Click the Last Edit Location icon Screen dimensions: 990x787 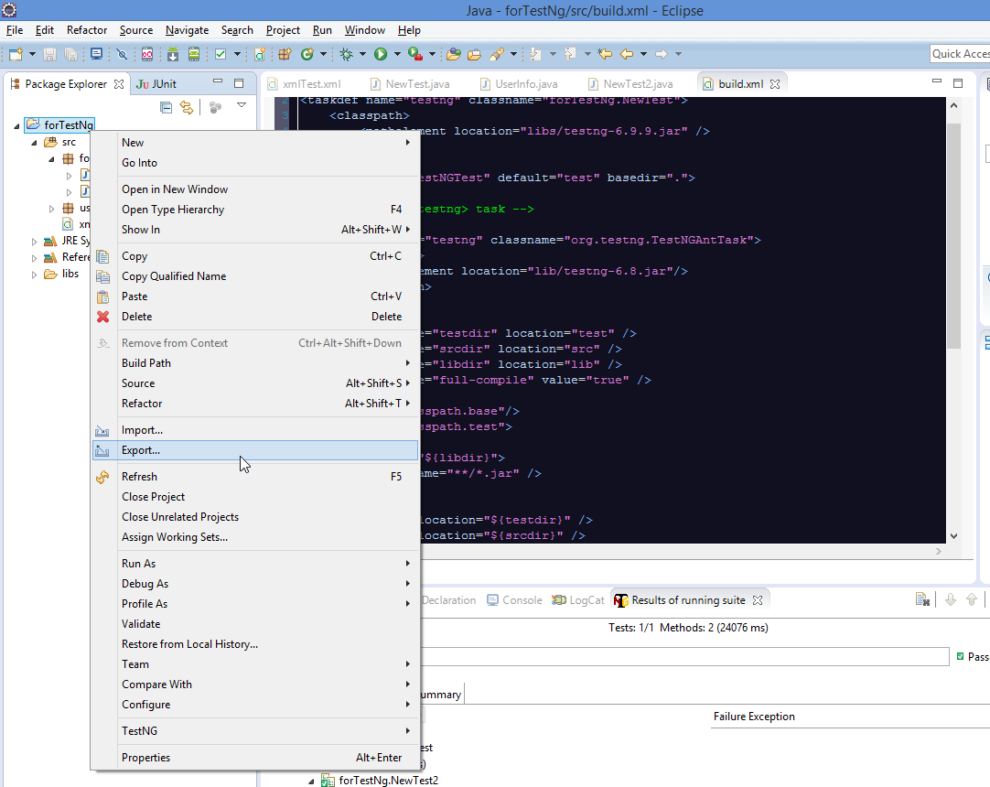(605, 54)
